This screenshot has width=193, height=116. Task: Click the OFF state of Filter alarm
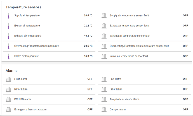pyautogui.click(x=90, y=79)
